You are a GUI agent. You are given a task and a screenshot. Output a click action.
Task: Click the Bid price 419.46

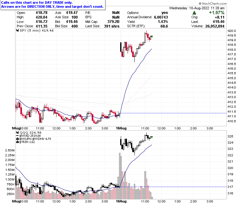pyautogui.click(x=72, y=22)
